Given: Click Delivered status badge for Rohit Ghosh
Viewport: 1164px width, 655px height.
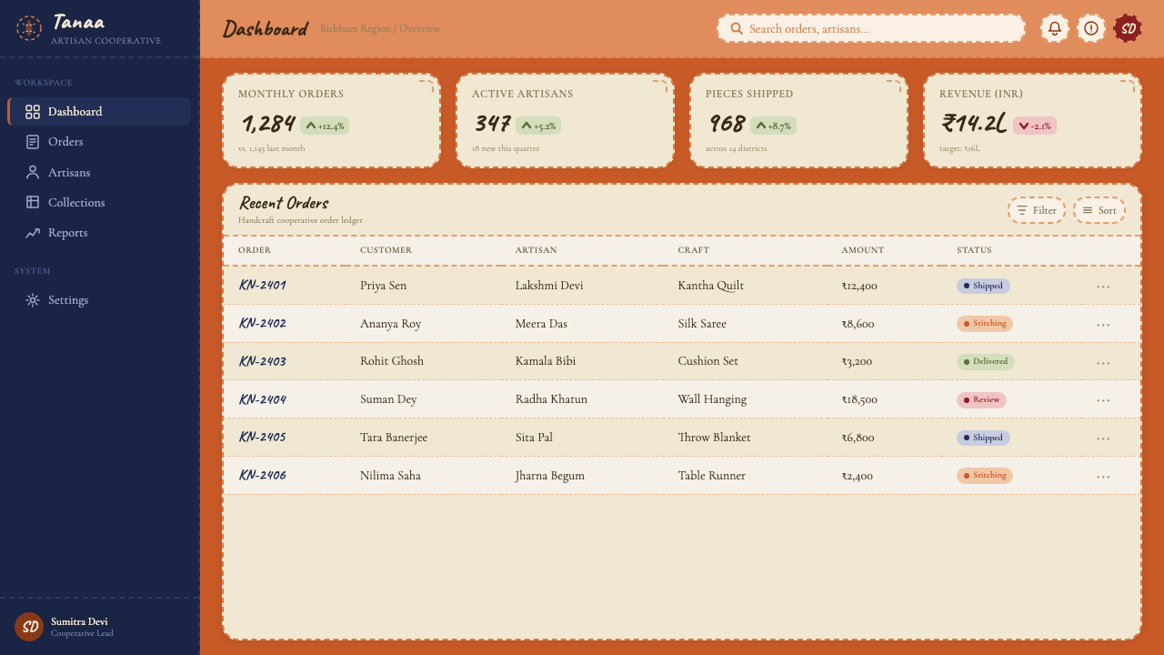Looking at the screenshot, I should point(986,361).
